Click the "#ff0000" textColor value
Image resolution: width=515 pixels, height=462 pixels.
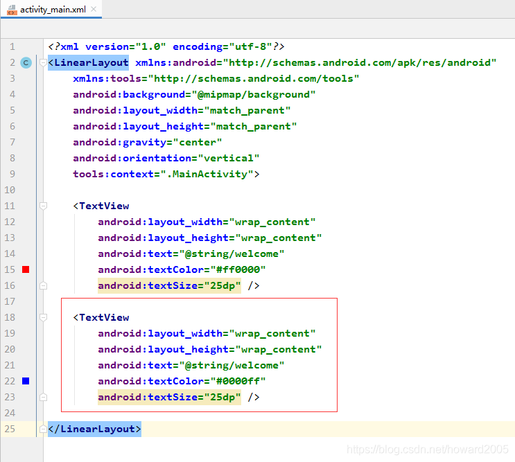point(238,269)
